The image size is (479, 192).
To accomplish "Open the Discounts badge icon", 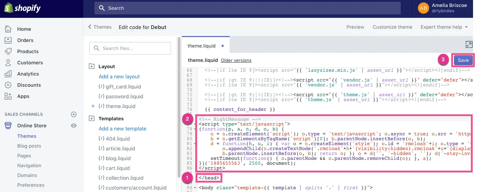I will [x=8, y=85].
